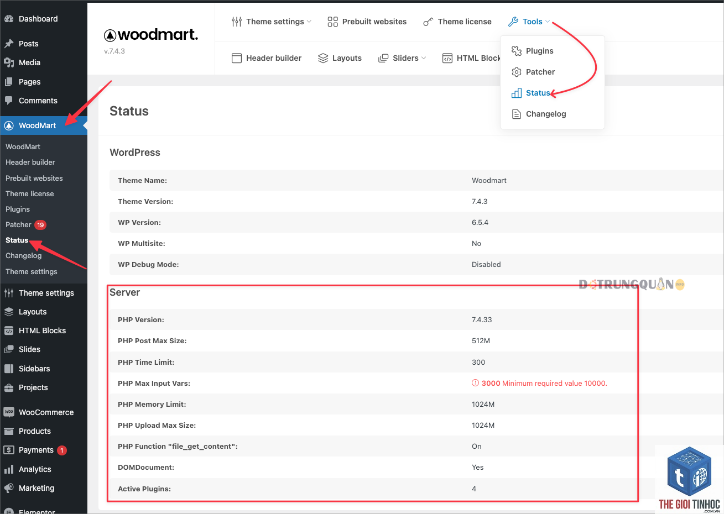Select the WP Version value 6.5.4
The width and height of the screenshot is (724, 514).
coord(480,222)
